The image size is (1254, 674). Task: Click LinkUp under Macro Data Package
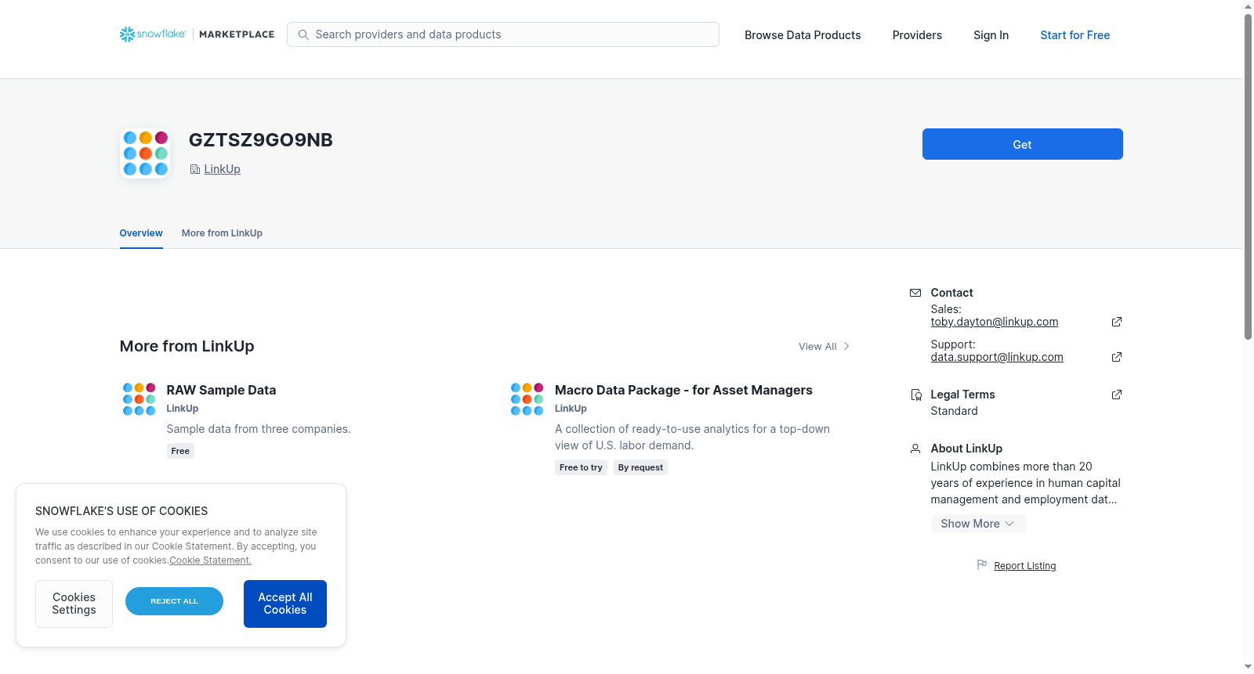571,409
